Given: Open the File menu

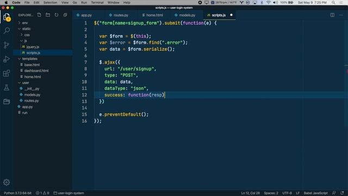Looking at the screenshot, I should (27, 2).
